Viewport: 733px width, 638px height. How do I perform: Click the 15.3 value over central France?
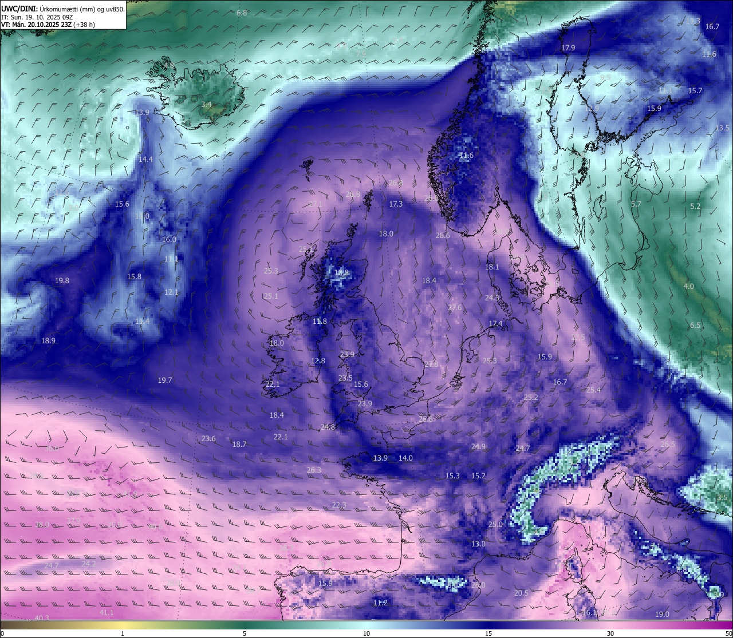[452, 476]
